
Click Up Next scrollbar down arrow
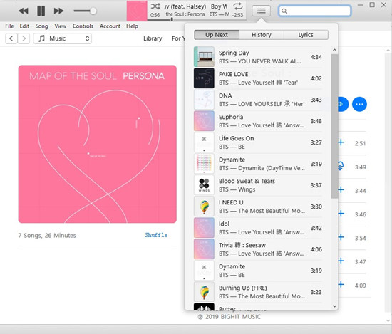point(334,306)
